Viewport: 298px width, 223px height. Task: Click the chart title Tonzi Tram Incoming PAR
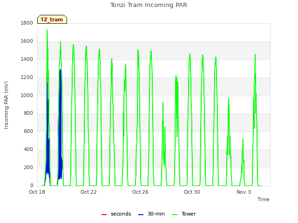(x=149, y=5)
